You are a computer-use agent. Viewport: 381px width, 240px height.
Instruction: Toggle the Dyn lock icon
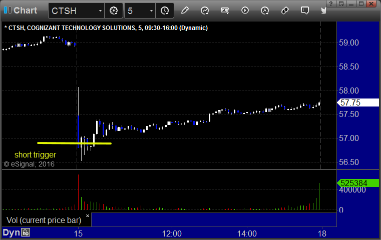click(26, 232)
